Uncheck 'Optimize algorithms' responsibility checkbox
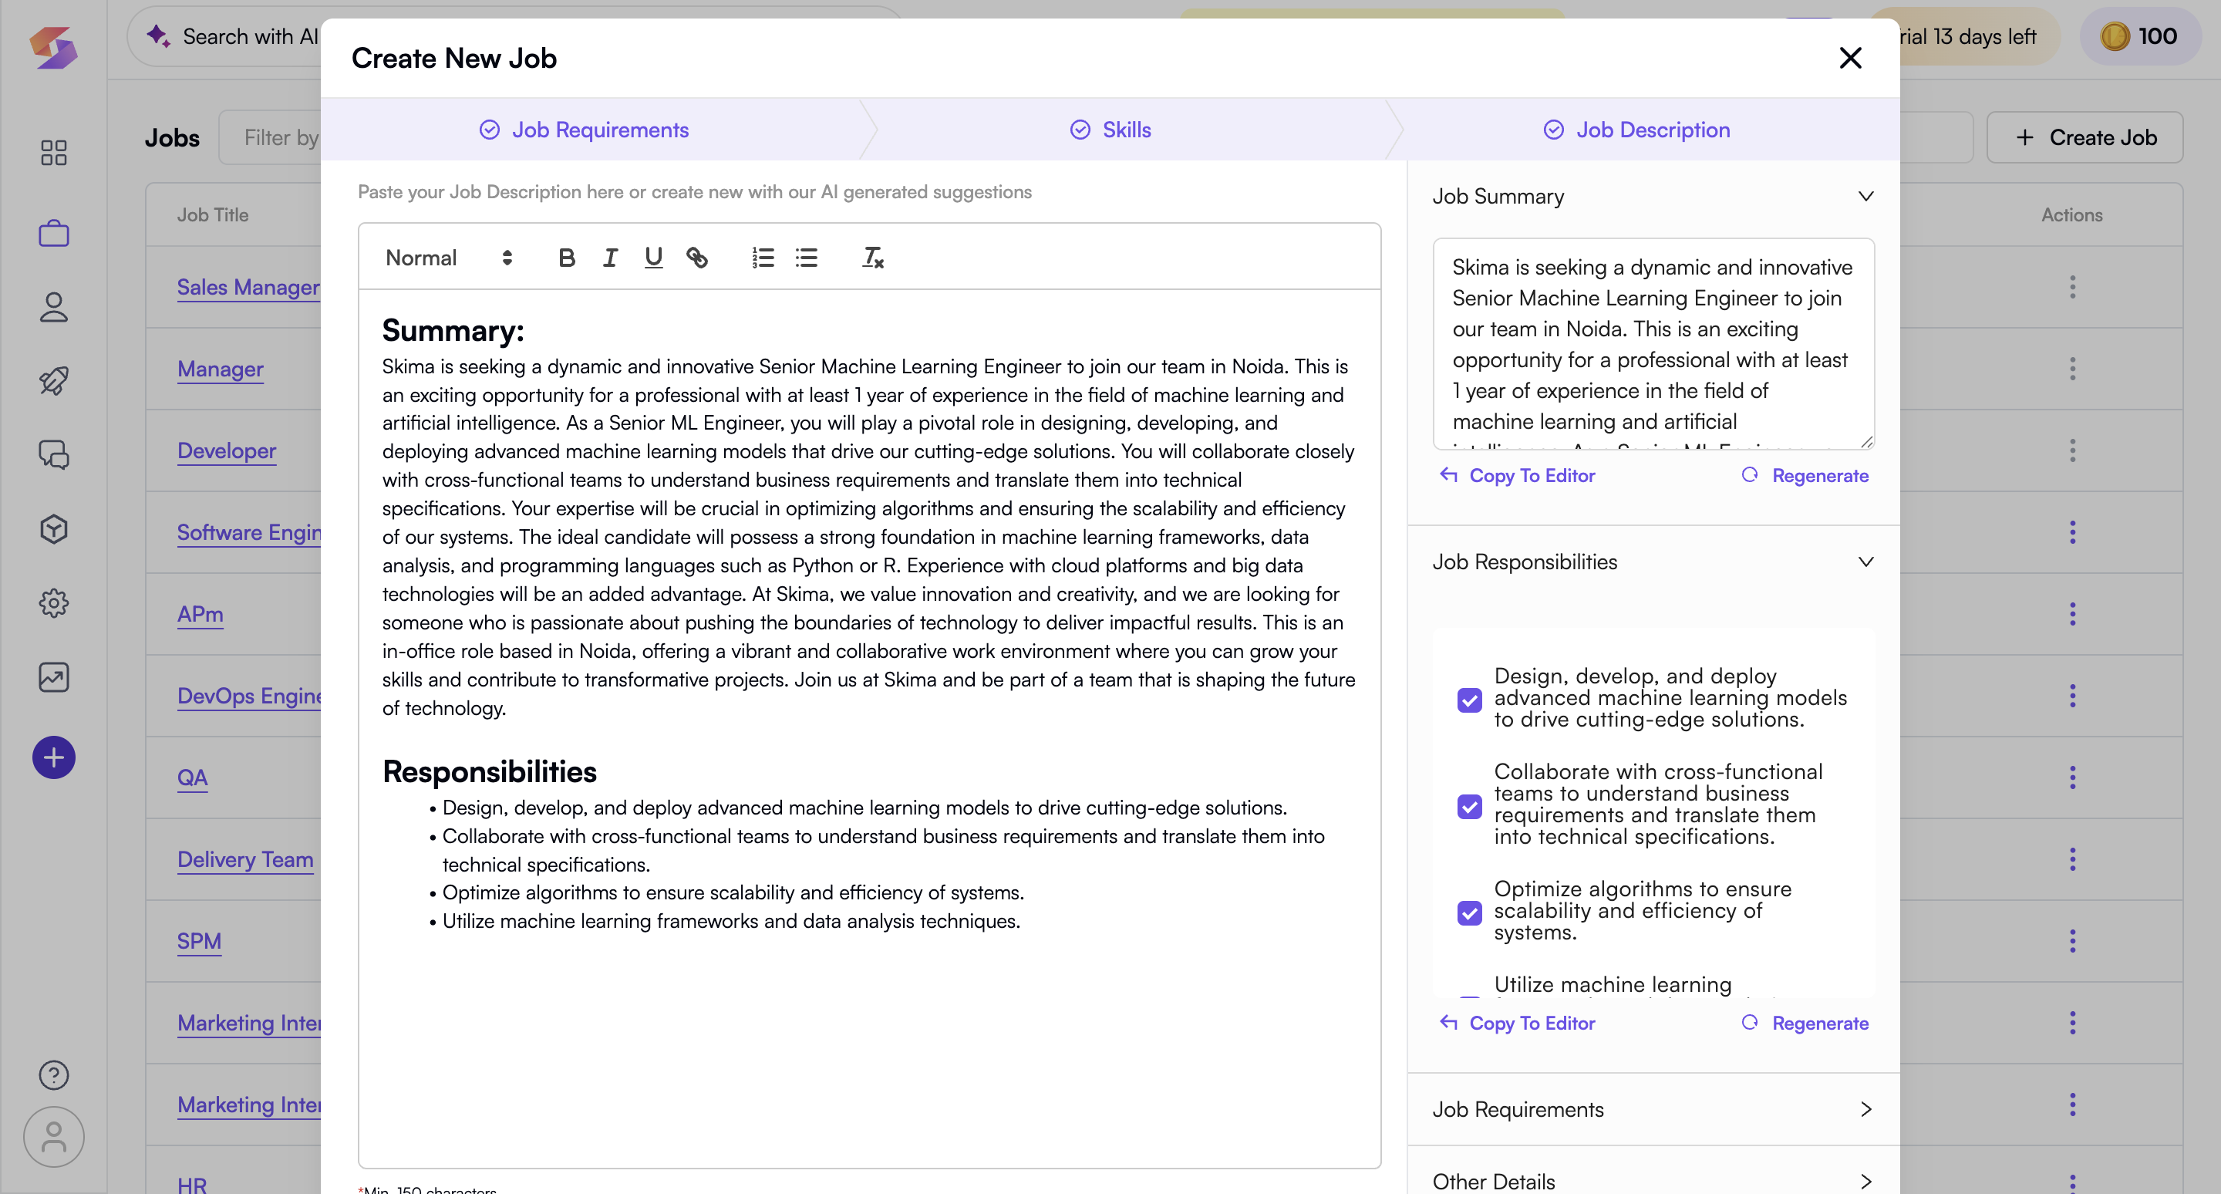 coord(1469,913)
